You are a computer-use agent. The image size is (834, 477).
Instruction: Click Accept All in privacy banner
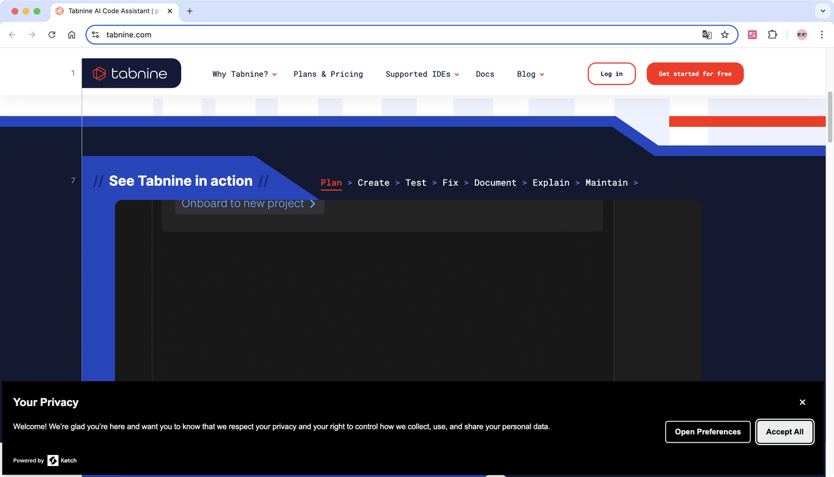[784, 431]
